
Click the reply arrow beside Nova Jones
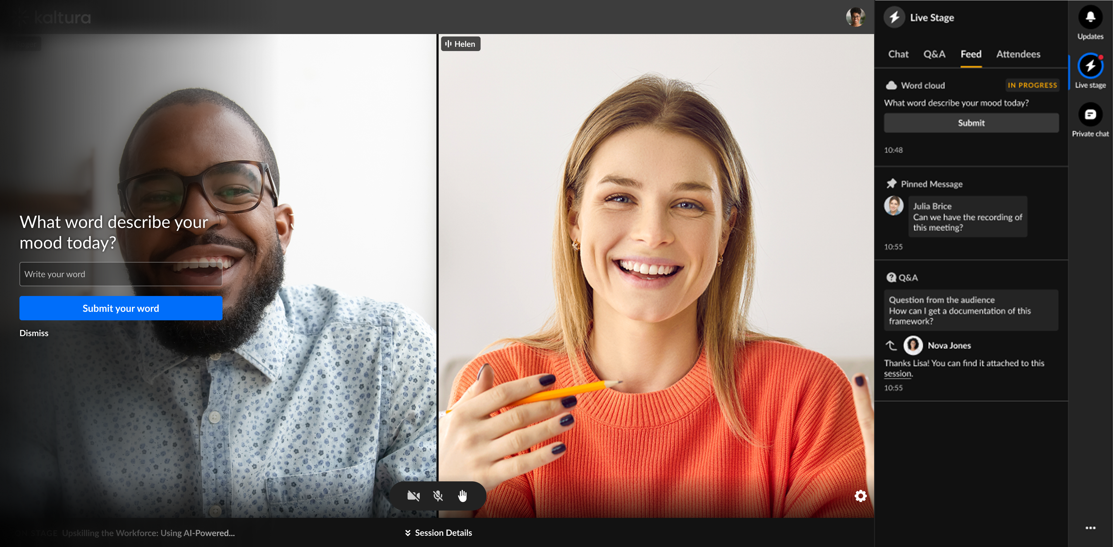tap(891, 345)
